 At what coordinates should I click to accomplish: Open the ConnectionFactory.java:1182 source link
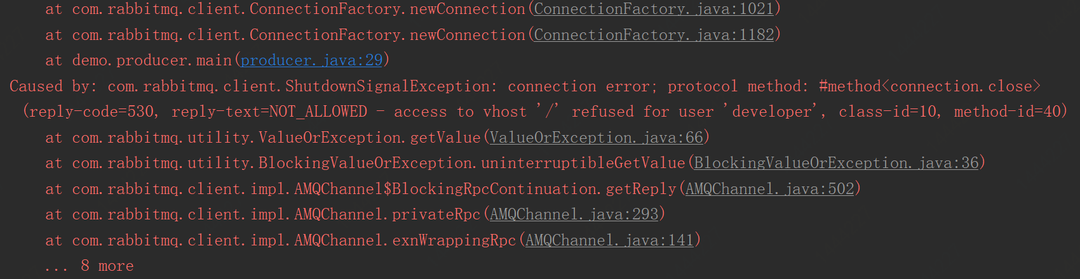[x=654, y=34]
